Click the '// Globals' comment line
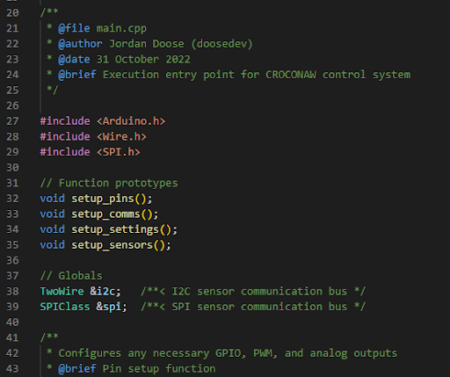450x377 pixels. coord(71,276)
